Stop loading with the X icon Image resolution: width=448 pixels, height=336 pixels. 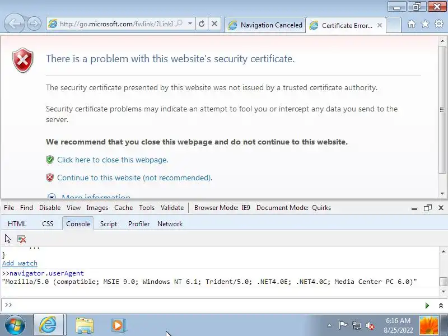(214, 24)
